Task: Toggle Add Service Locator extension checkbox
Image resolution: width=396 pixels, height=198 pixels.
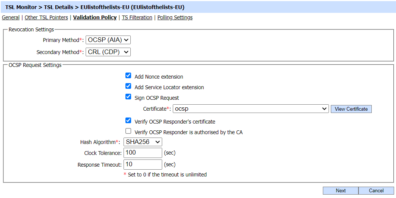Action: 128,86
